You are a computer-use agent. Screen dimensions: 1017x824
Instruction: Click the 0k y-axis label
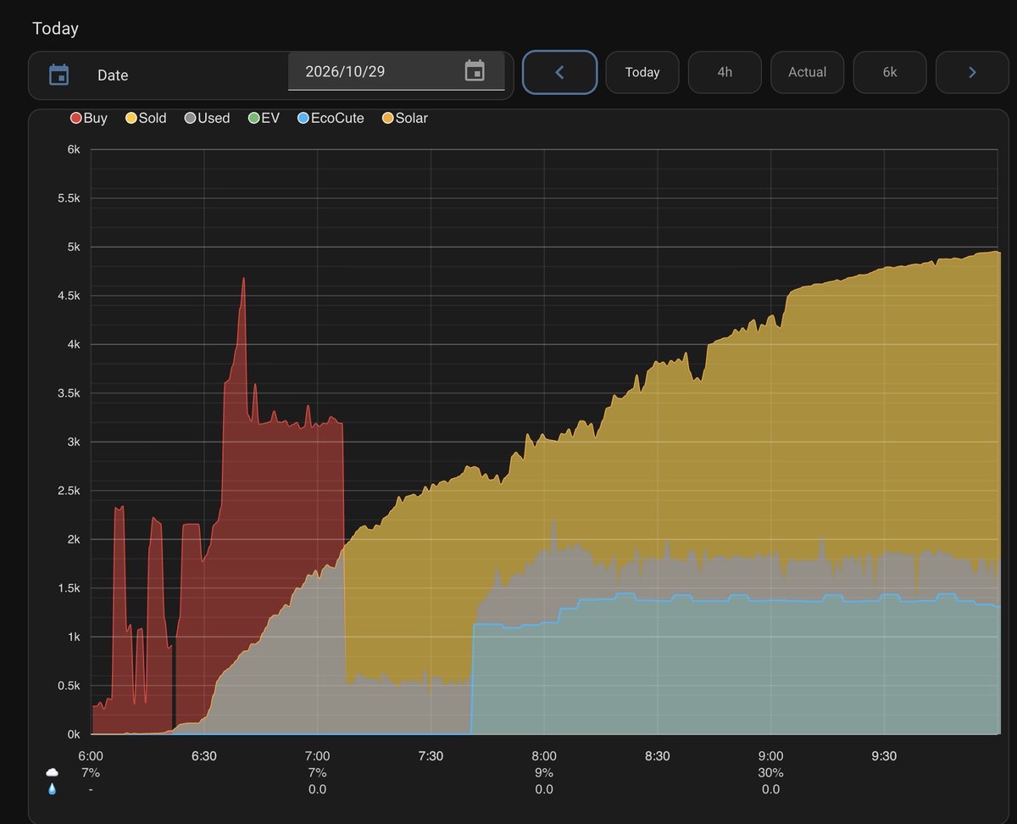point(73,734)
